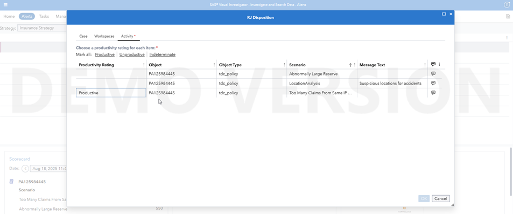Click the Message Text column header
Viewport: 513px width, 214px height.
tap(373, 65)
